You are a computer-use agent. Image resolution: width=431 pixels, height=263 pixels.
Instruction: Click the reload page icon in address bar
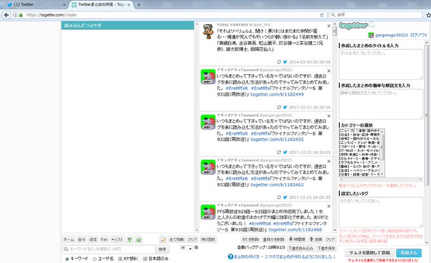click(321, 15)
